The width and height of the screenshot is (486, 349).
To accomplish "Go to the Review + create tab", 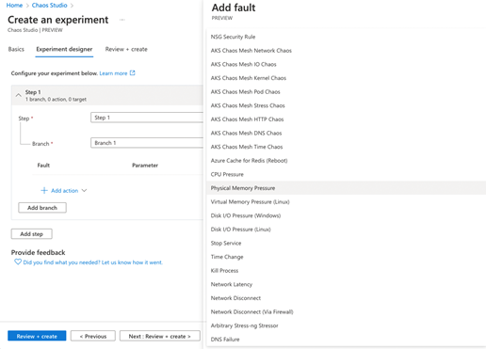I will 126,49.
